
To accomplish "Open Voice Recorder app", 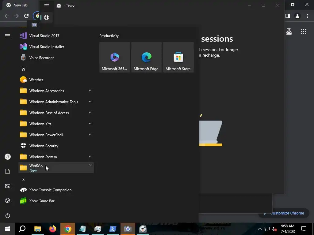I will click(x=56, y=58).
